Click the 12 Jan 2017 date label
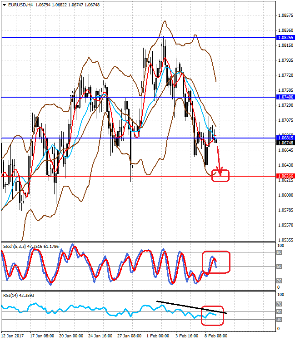Screen dimensions: 295x341 [x=12, y=336]
